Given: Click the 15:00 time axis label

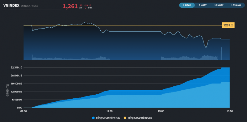Looking at the screenshot, I should click(x=229, y=111).
